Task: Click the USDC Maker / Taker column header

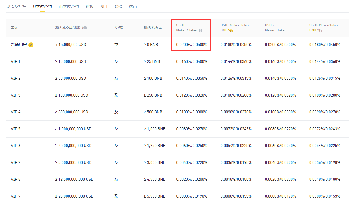Action: point(275,28)
